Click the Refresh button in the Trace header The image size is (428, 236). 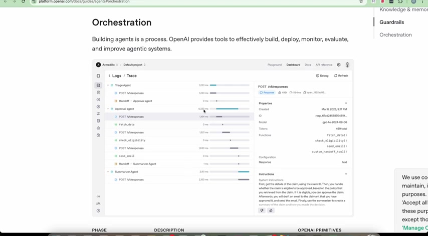coord(341,75)
